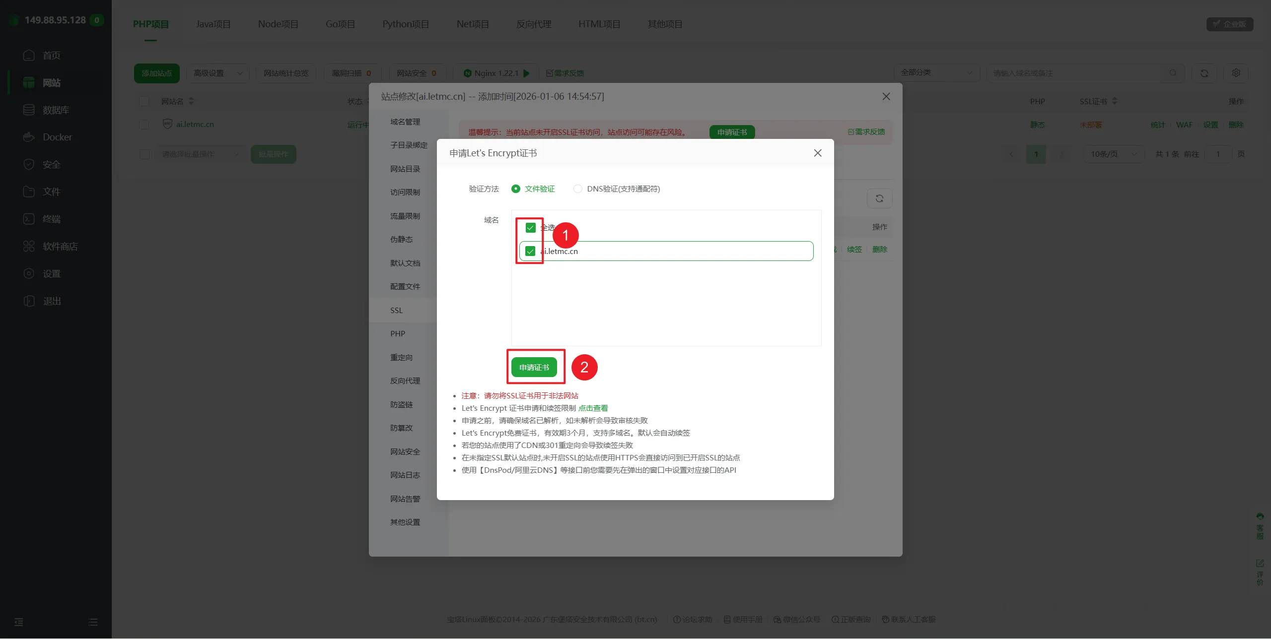Image resolution: width=1271 pixels, height=639 pixels.
Task: Open the 点击查看 renewal limits link
Action: click(593, 408)
